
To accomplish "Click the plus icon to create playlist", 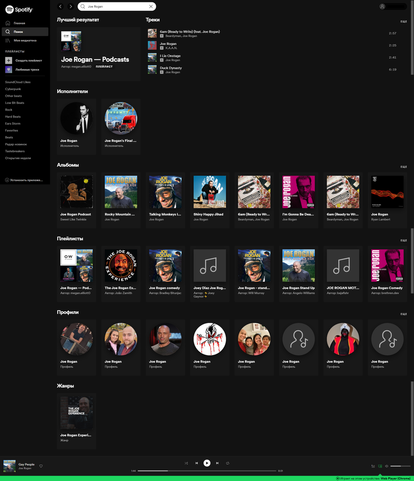I will tap(9, 61).
